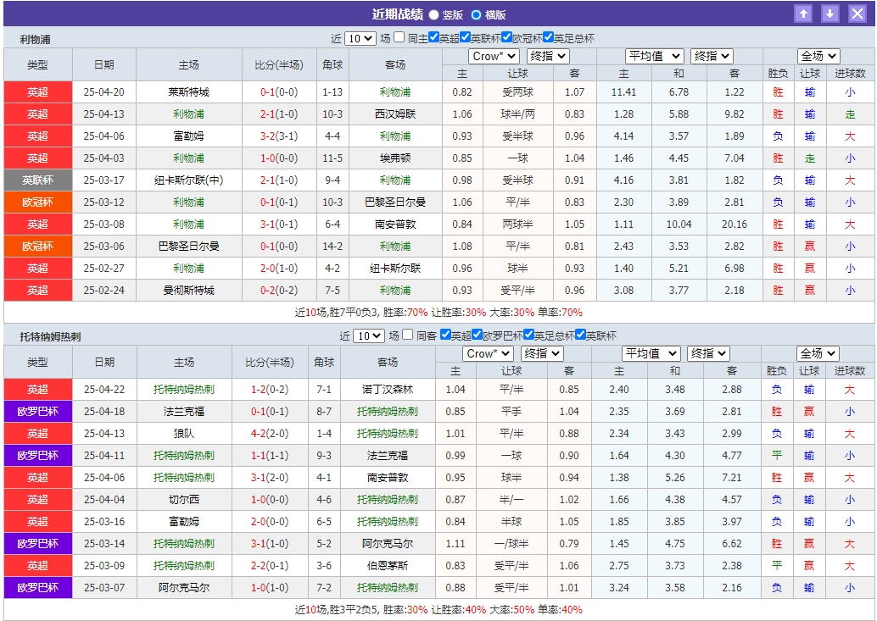
Task: Open the 平均值 dropdown in Liverpool section
Action: click(x=653, y=56)
